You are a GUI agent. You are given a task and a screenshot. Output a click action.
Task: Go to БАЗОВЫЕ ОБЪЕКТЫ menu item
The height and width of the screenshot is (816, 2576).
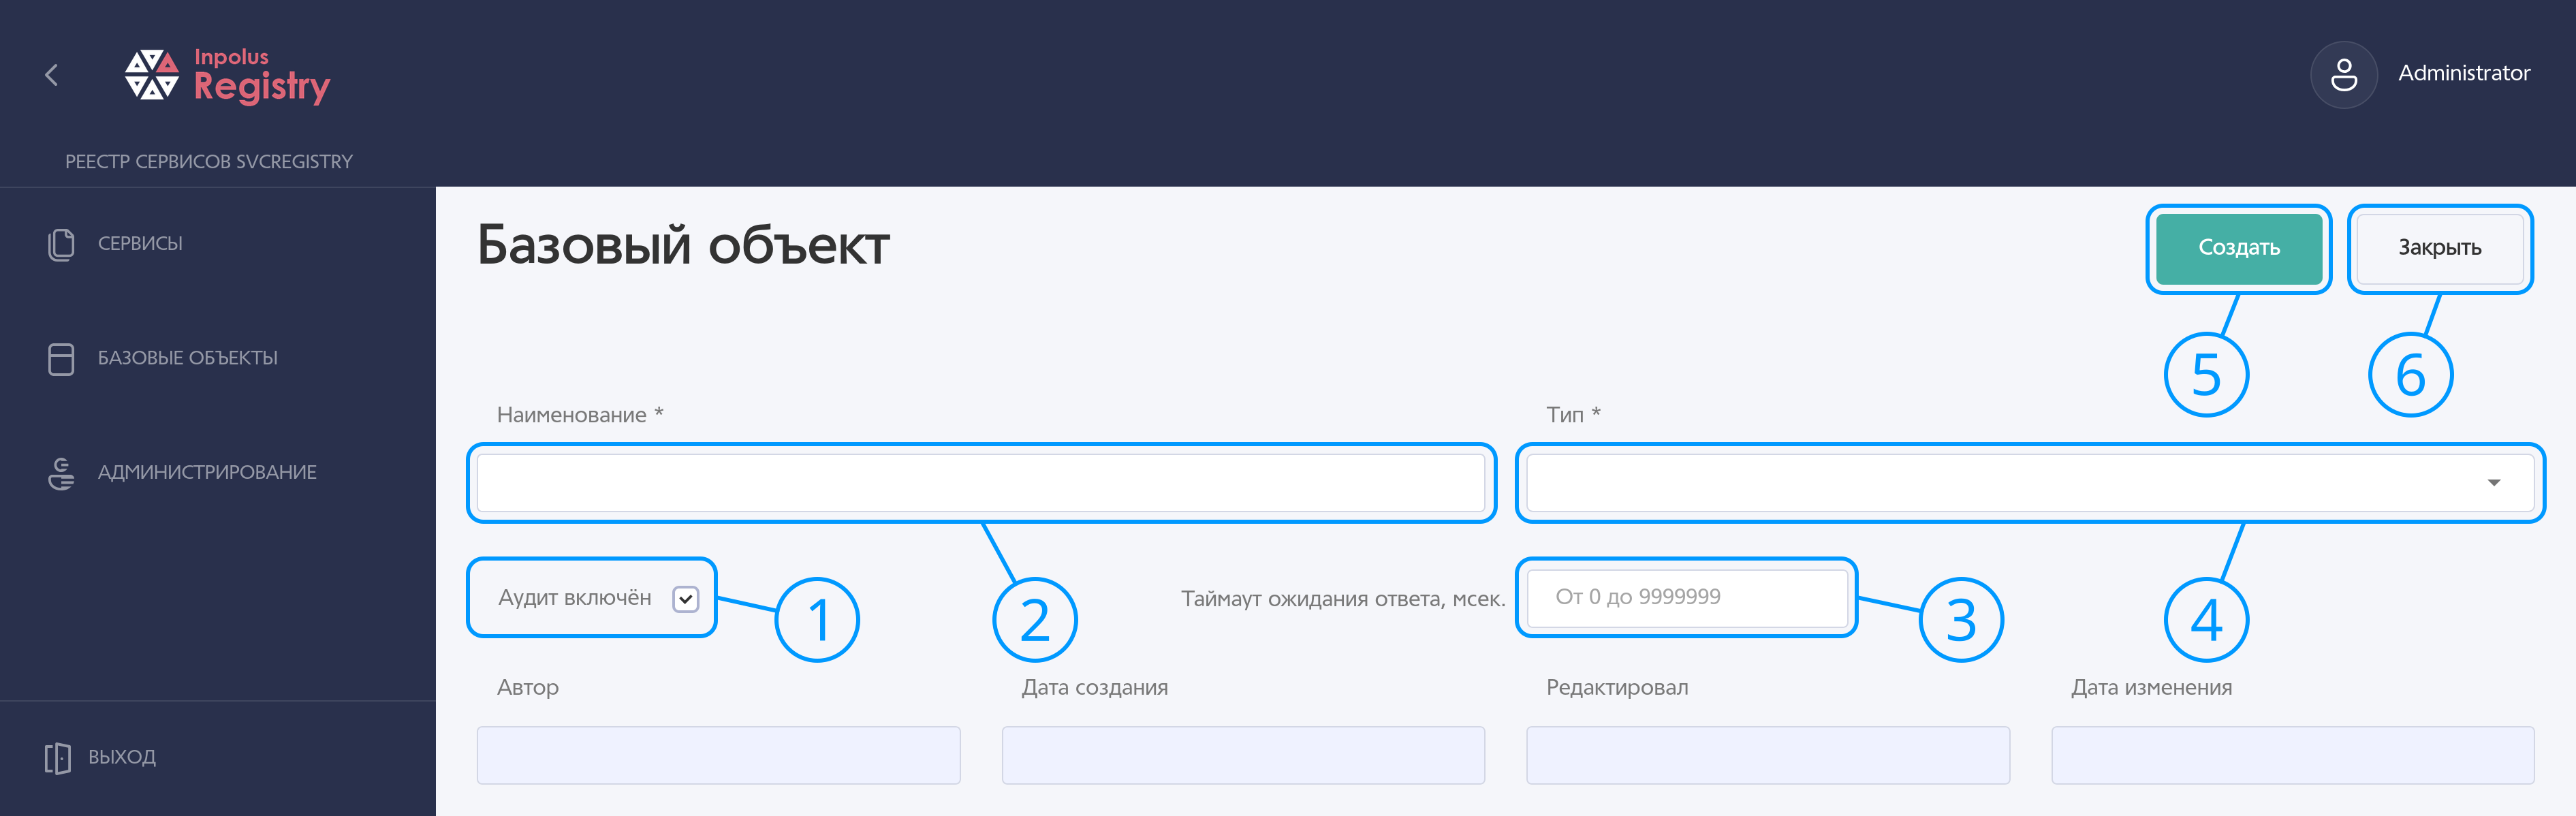pyautogui.click(x=188, y=358)
